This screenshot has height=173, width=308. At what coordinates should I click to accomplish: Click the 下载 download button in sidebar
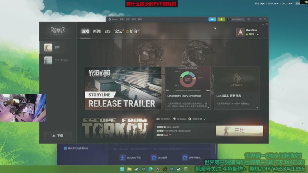pyautogui.click(x=58, y=136)
